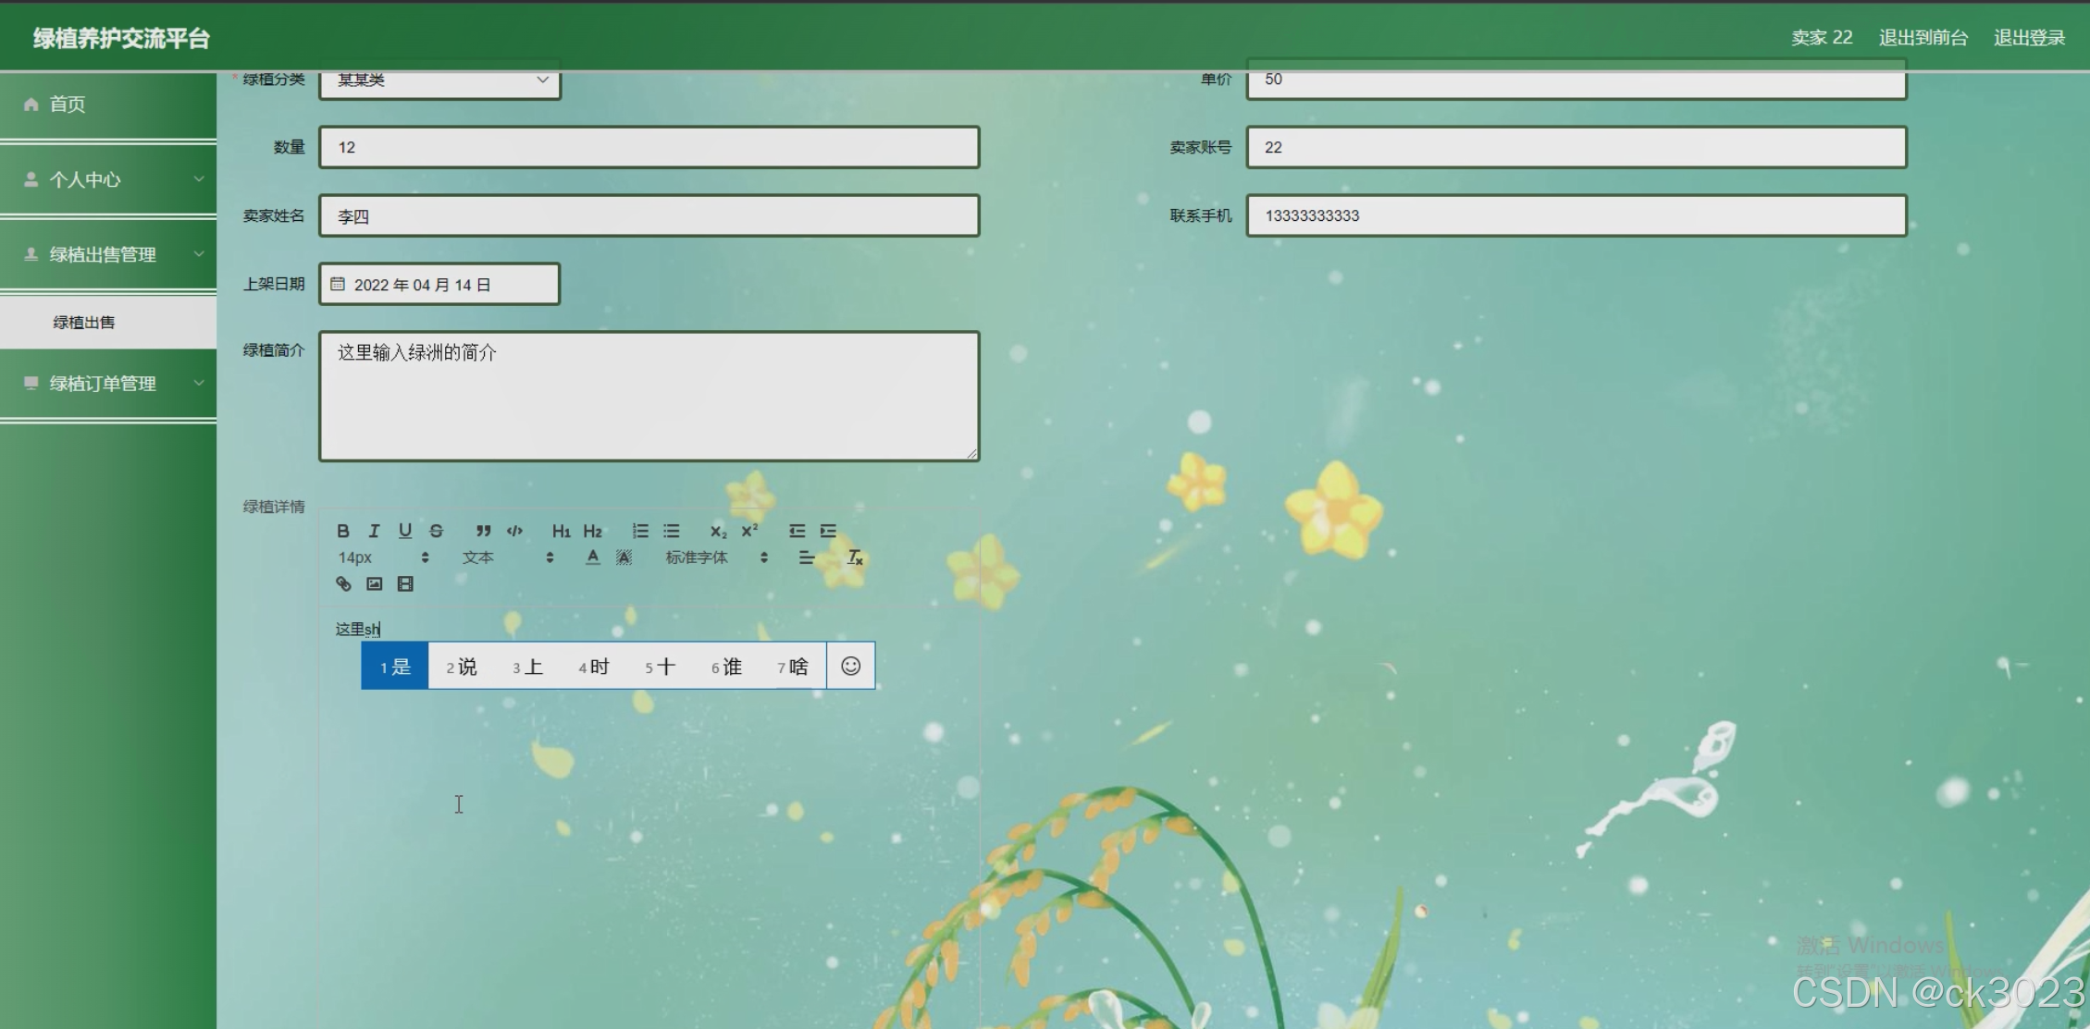The image size is (2090, 1029).
Task: Click the insert video icon
Action: pos(405,583)
